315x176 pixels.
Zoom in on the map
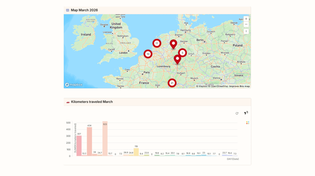pos(246,19)
